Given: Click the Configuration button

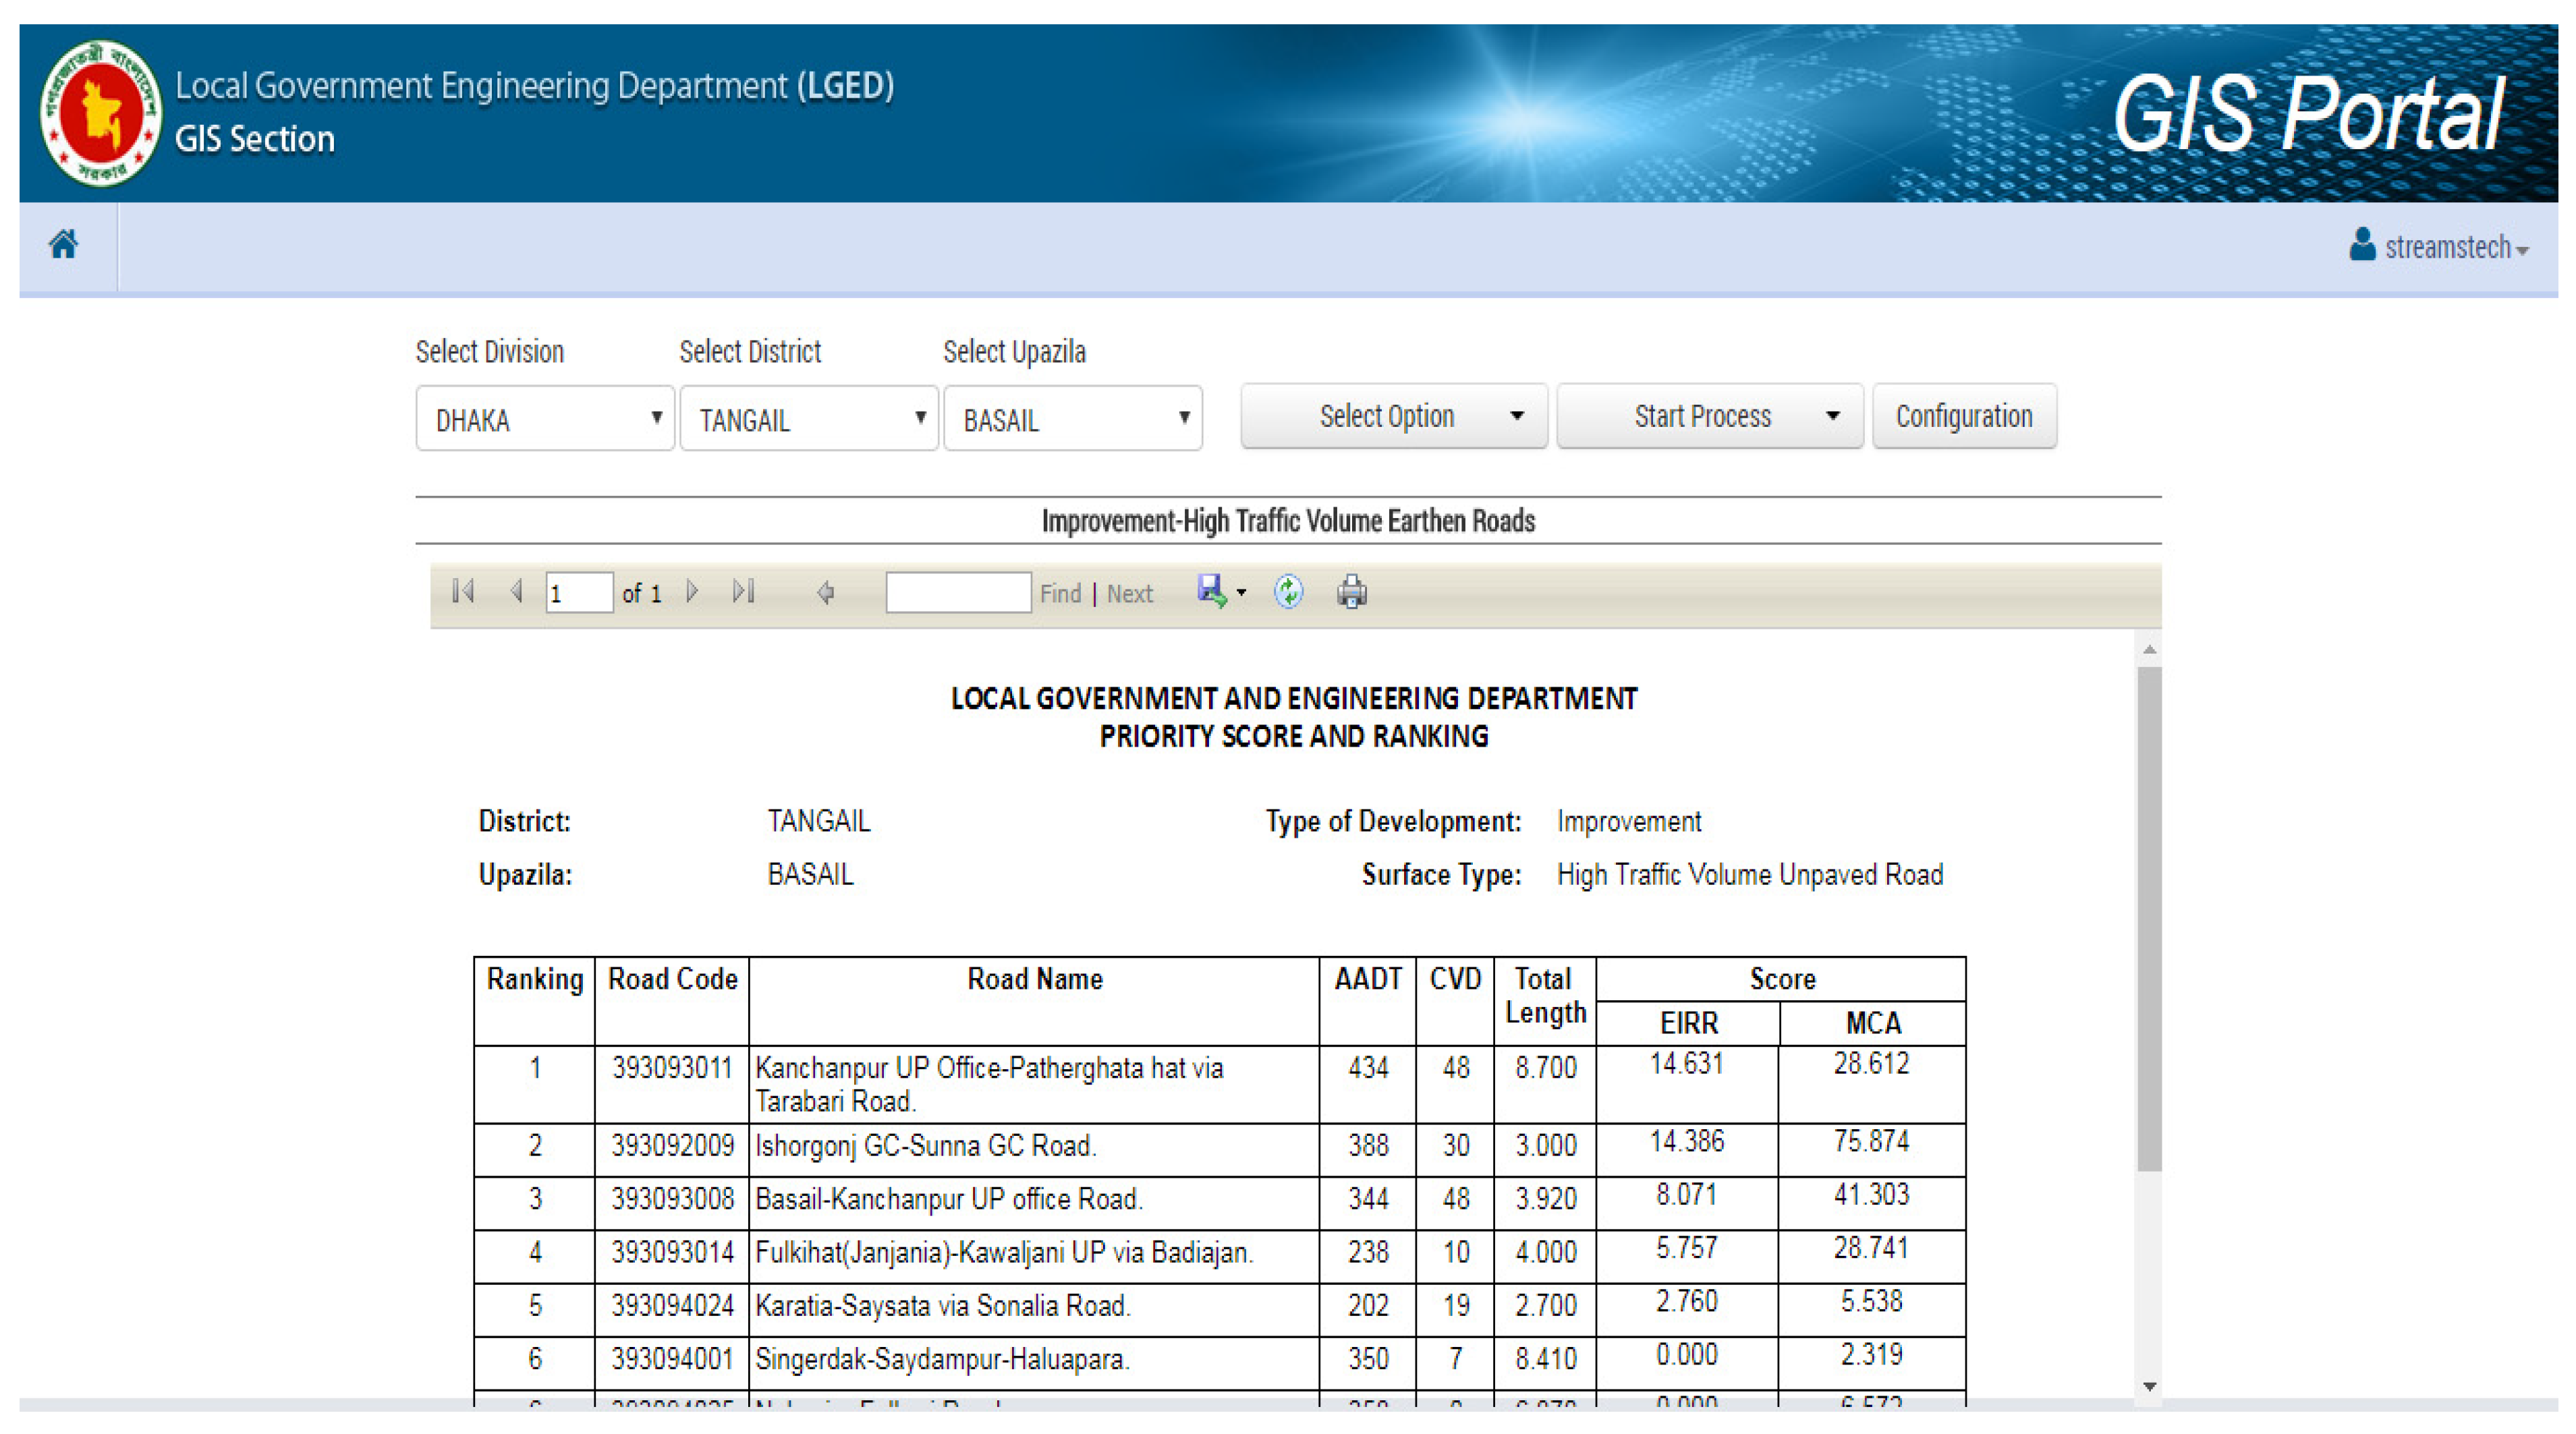Looking at the screenshot, I should pos(1963,416).
